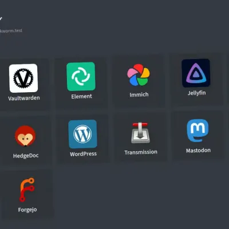
Task: Click the domain text ending in worm.test
Action: [x=11, y=30]
